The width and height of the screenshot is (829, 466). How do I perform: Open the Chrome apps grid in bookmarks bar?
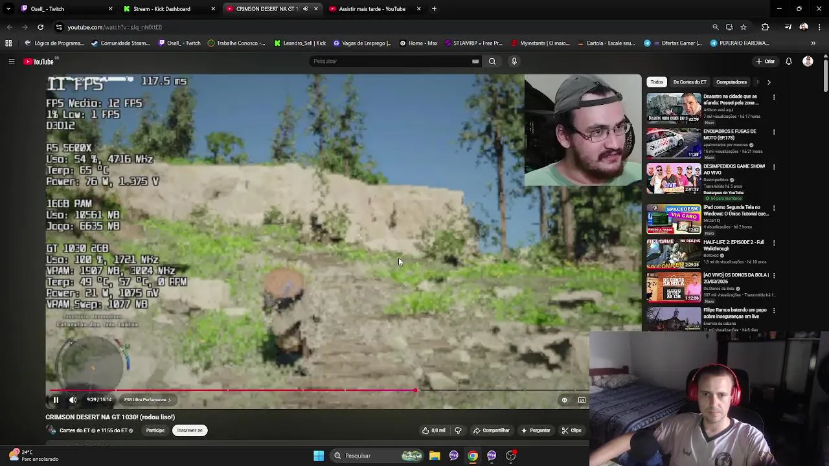click(x=8, y=43)
